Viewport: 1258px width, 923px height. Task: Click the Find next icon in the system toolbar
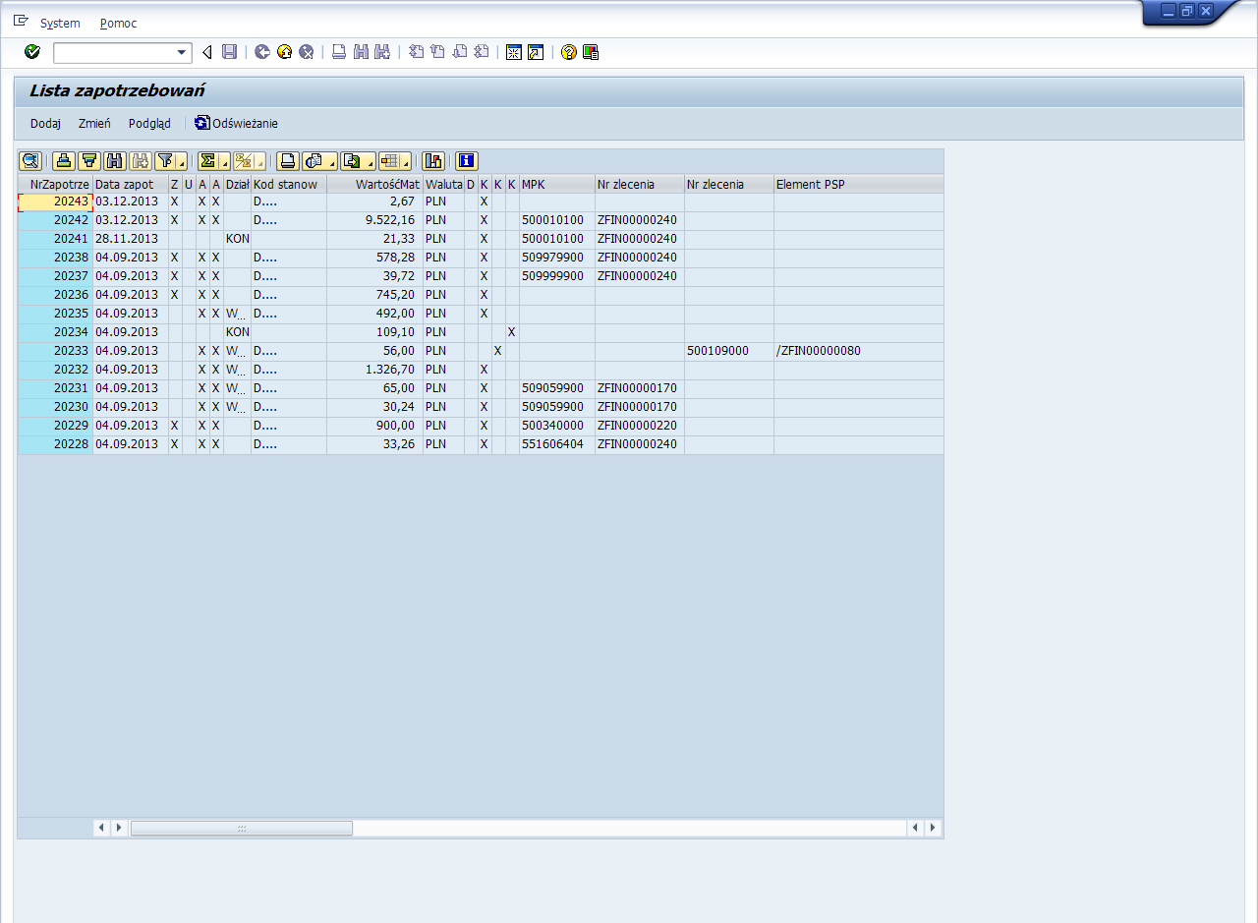382,52
